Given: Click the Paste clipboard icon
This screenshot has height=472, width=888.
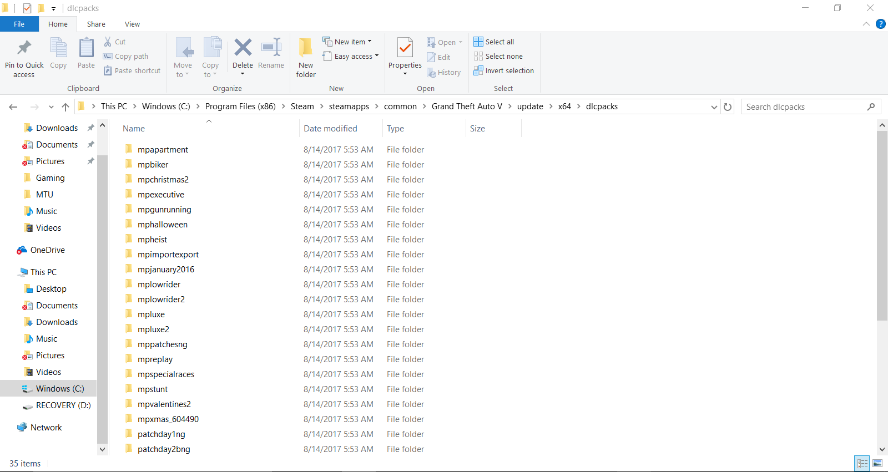Looking at the screenshot, I should 86,48.
